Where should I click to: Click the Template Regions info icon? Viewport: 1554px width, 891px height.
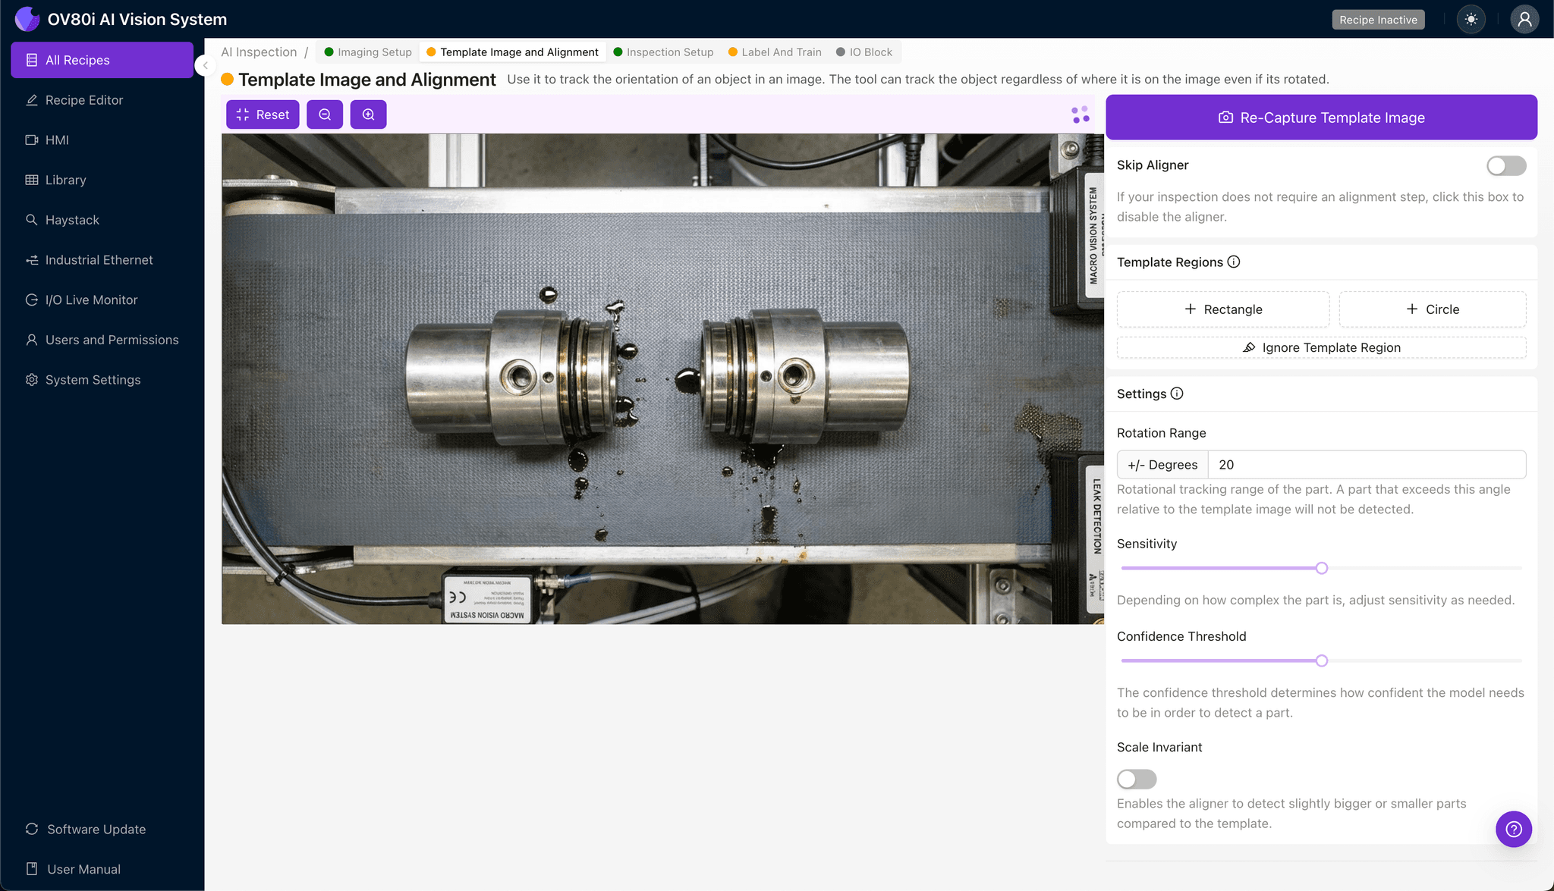coord(1234,262)
